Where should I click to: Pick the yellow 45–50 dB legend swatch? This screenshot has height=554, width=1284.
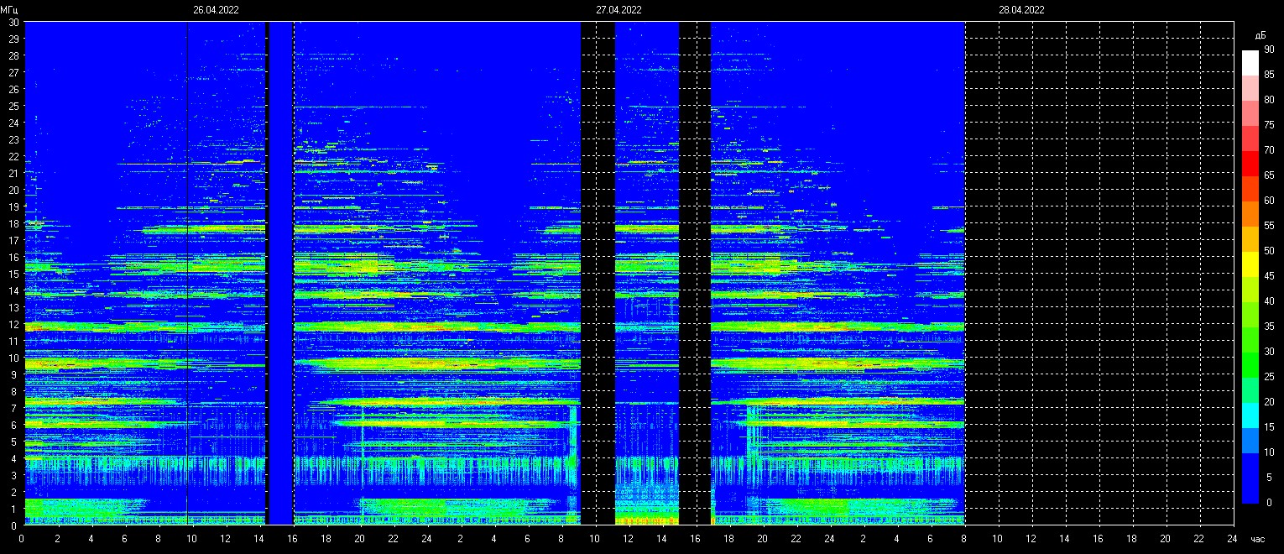pyautogui.click(x=1250, y=264)
